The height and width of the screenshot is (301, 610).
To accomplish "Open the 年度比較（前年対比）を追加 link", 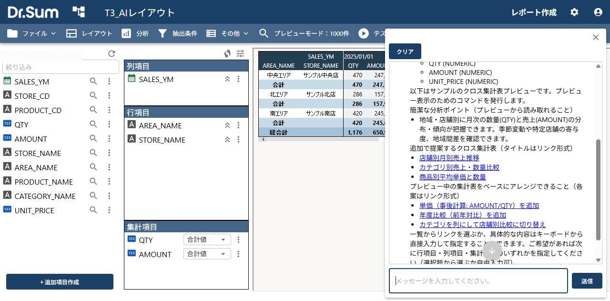I will pyautogui.click(x=463, y=215).
